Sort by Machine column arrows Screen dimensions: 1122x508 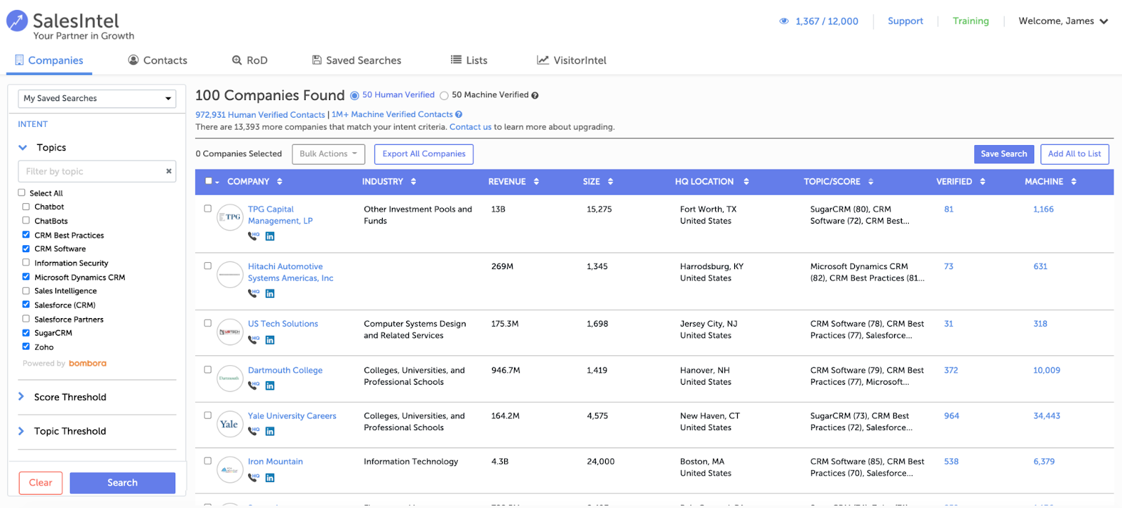pos(1074,181)
